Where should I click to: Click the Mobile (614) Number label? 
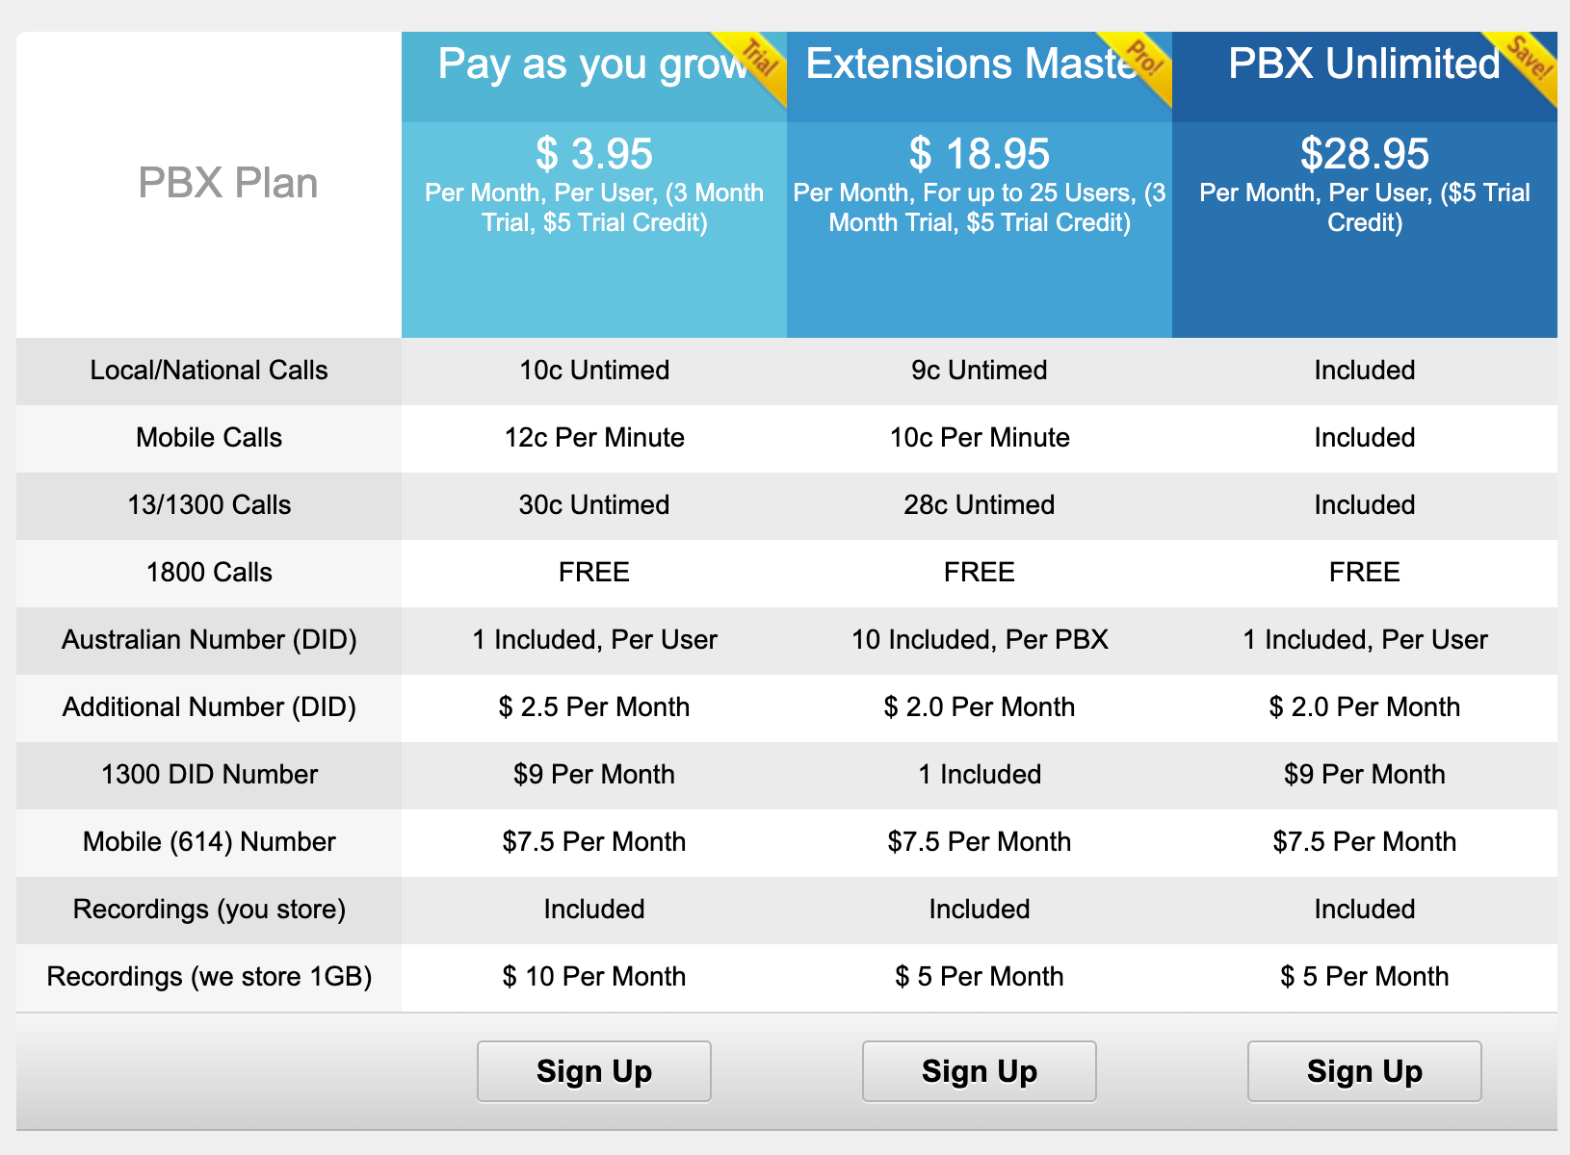tap(209, 842)
